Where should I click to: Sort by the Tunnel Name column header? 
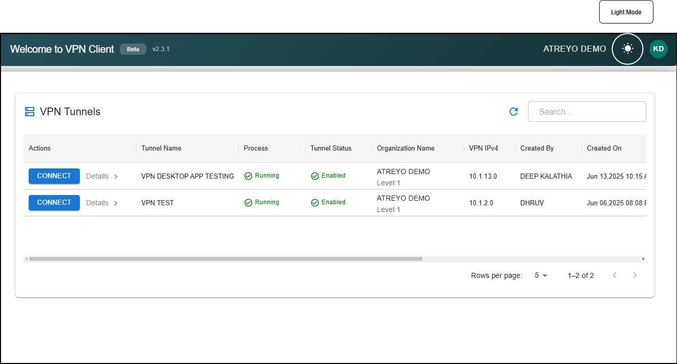(161, 148)
